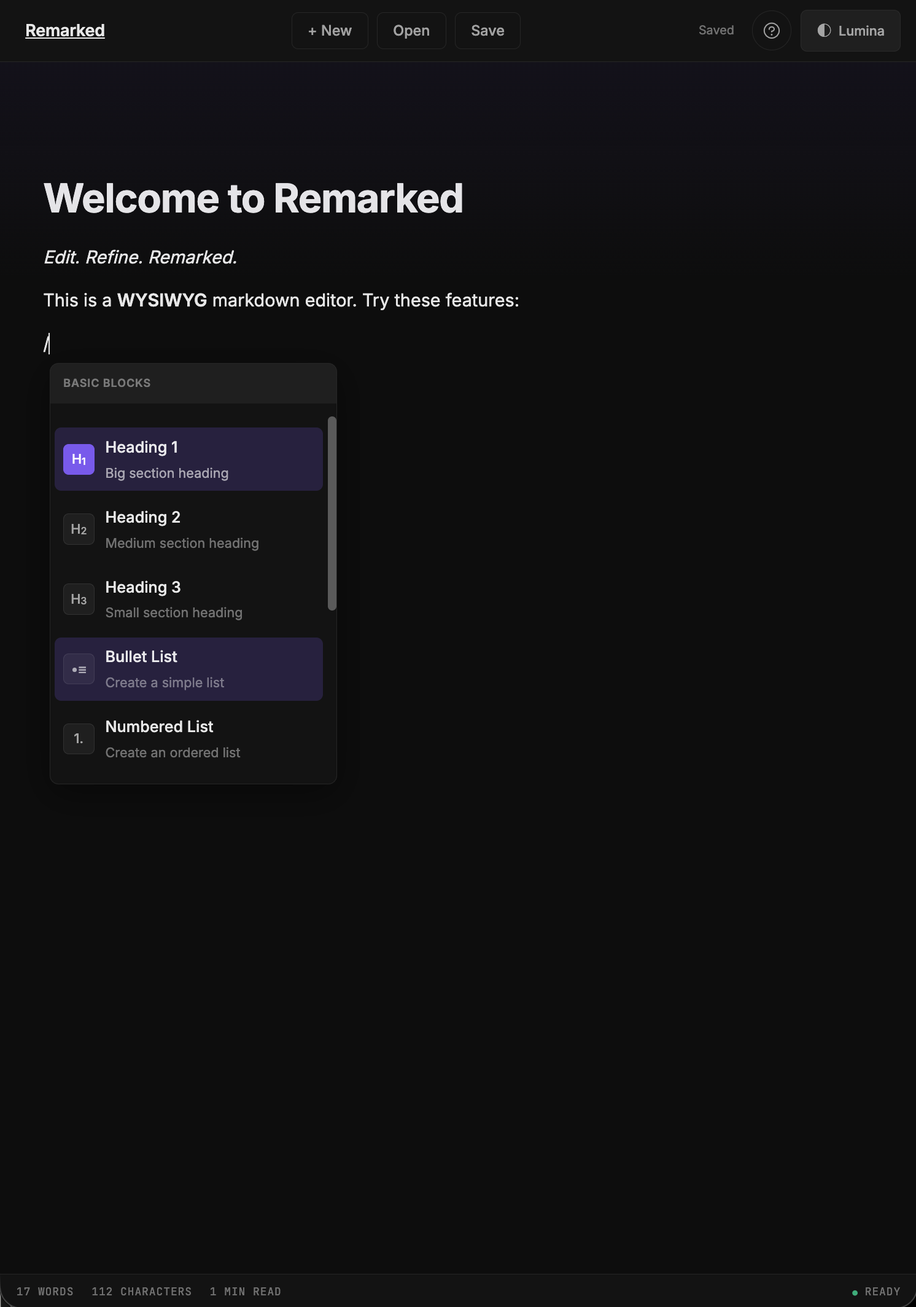Create a new document with + New
Image resolution: width=916 pixels, height=1307 pixels.
coord(330,31)
